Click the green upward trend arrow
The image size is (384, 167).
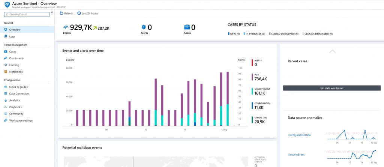click(95, 28)
